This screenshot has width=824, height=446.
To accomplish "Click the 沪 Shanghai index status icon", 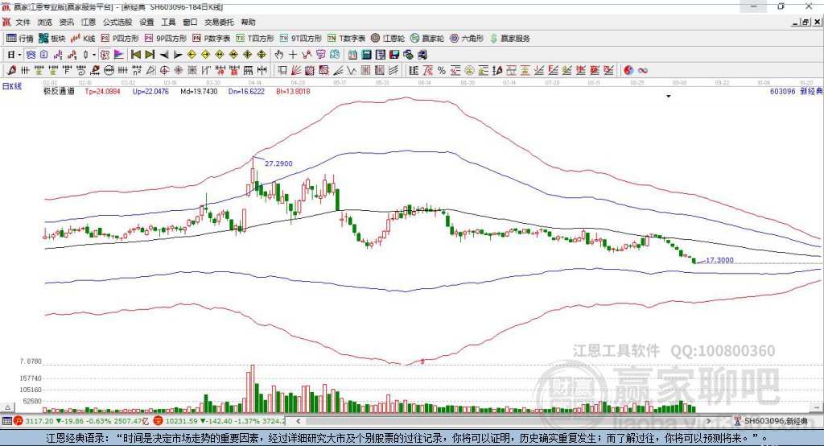I will [19, 421].
